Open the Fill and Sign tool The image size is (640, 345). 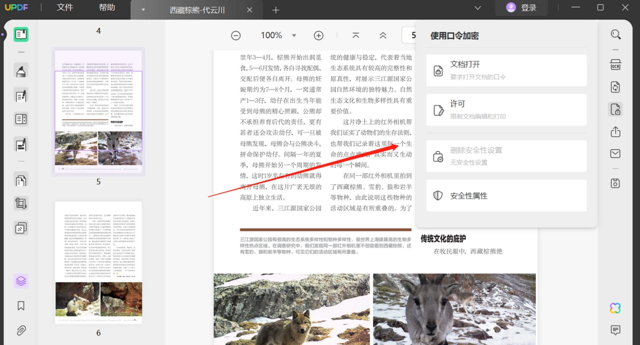pos(21,144)
